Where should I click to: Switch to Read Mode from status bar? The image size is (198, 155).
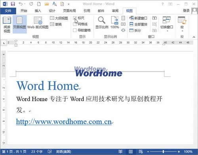(120, 151)
